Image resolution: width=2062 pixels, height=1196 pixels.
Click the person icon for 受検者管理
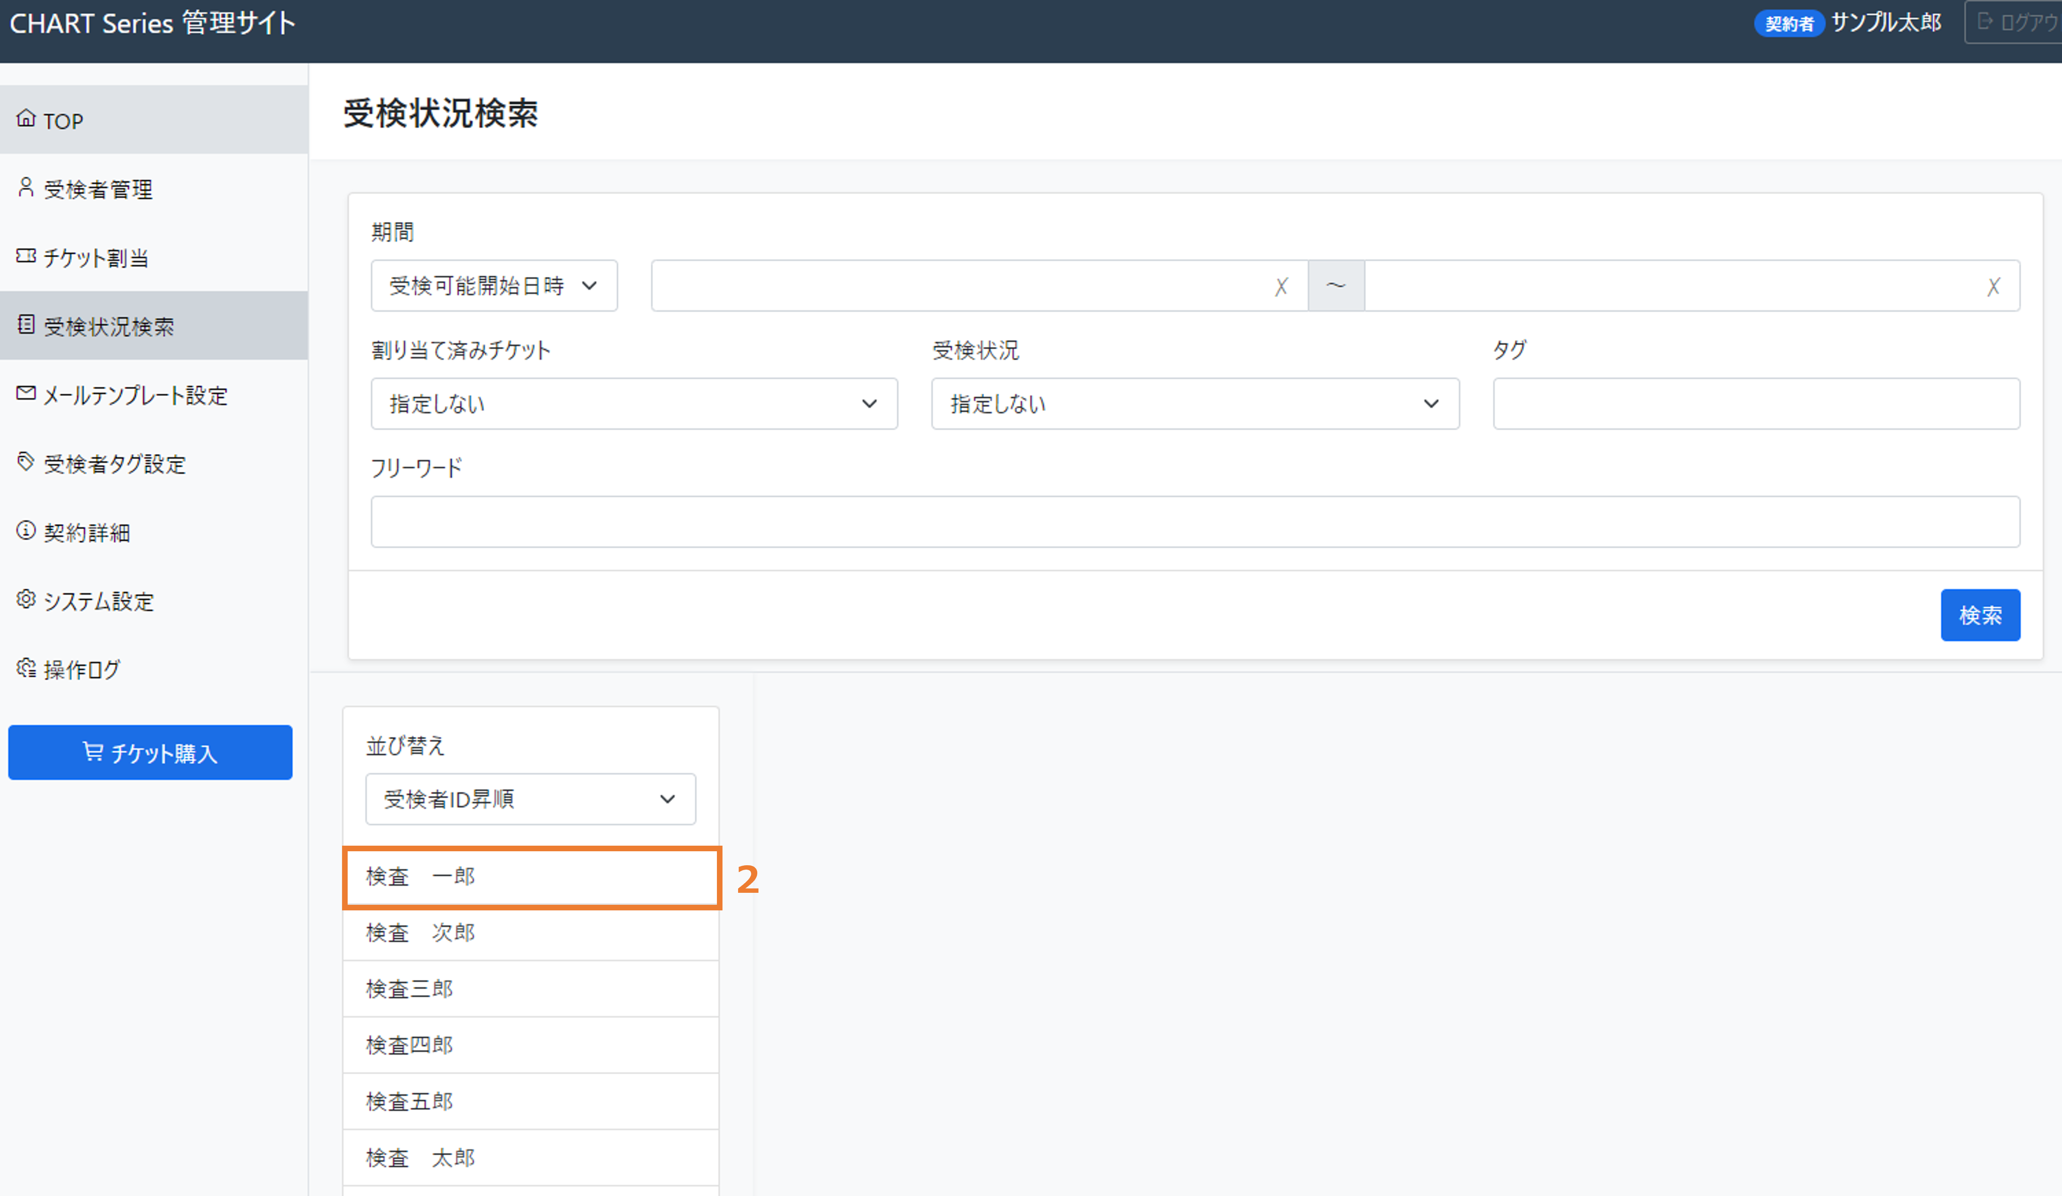click(x=26, y=187)
